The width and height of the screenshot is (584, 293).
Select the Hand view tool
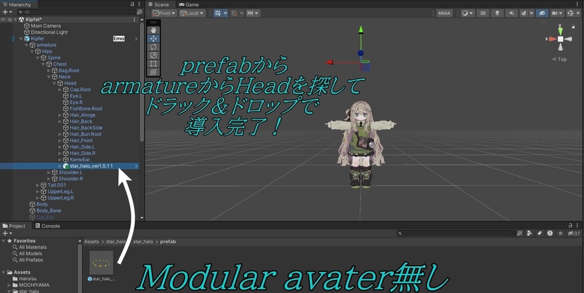153,30
